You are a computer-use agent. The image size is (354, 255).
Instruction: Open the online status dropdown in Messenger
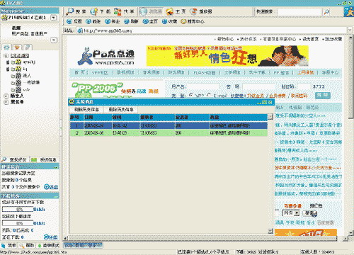(54, 18)
